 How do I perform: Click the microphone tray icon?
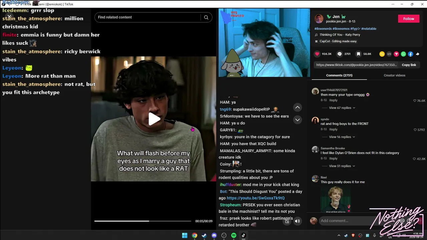[375, 235]
